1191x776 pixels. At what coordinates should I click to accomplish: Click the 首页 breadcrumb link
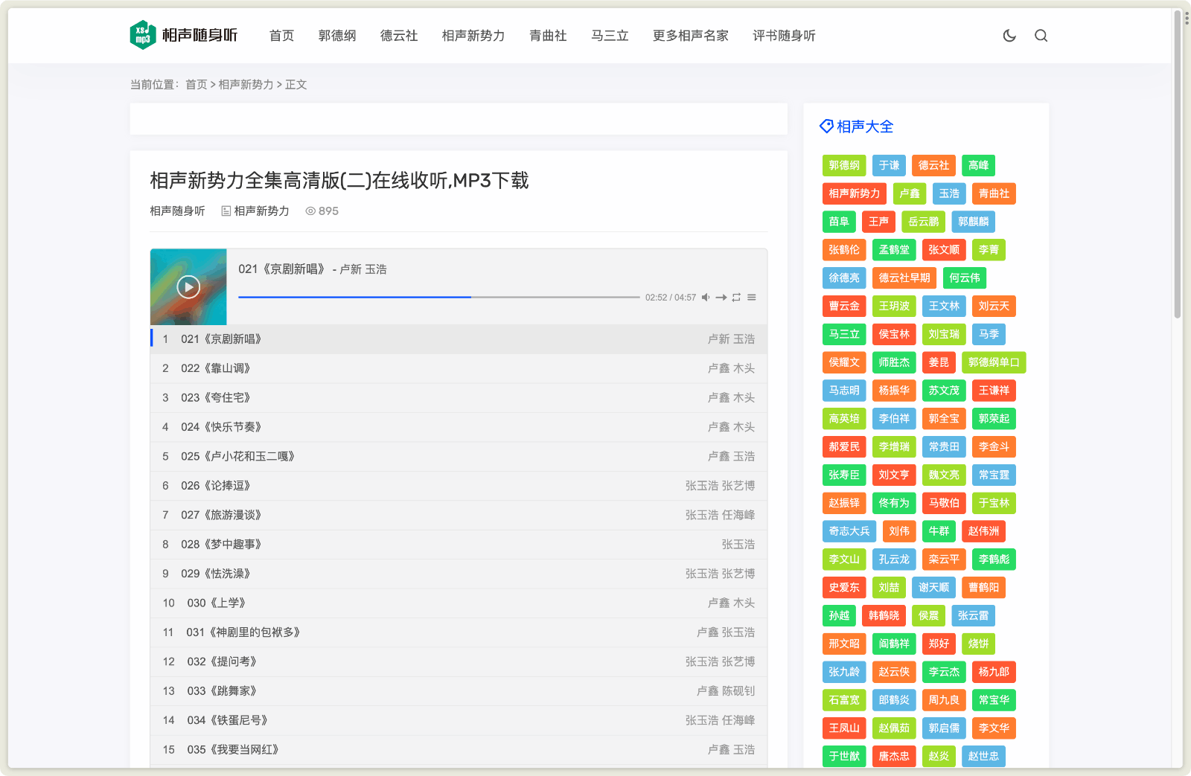tap(197, 85)
